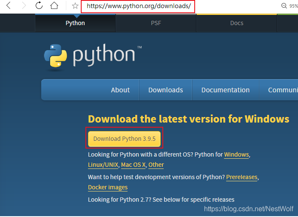298x217 pixels.
Task: Select the python.org address bar URL
Action: click(139, 6)
